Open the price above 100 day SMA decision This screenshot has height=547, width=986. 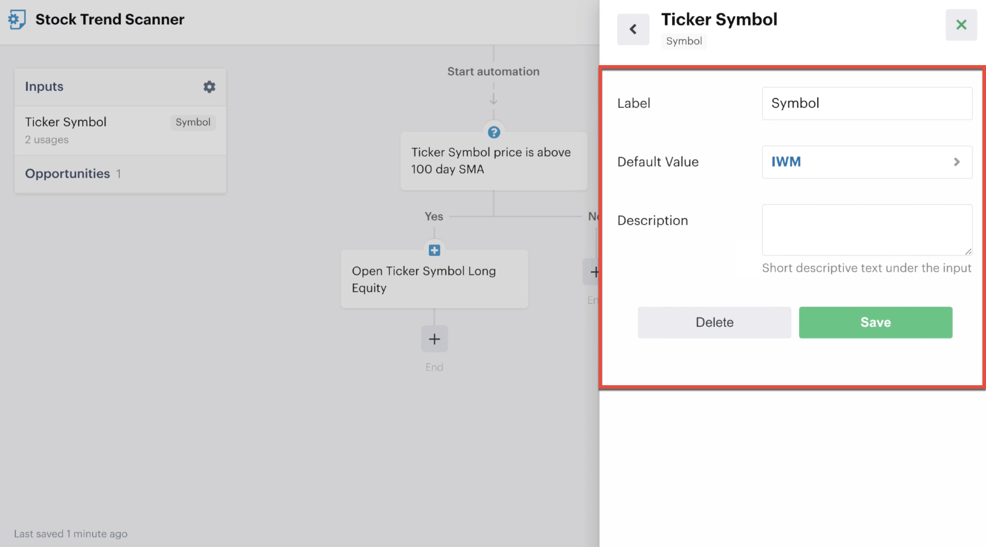tap(494, 161)
